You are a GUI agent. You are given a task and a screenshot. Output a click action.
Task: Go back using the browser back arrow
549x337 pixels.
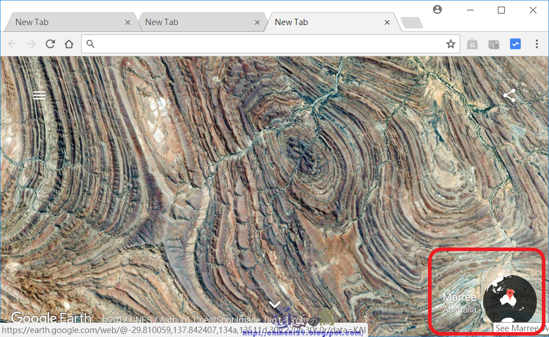point(13,44)
